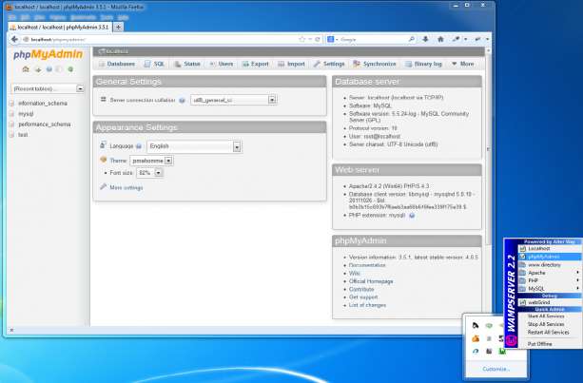This screenshot has width=583, height=383.
Task: Click the localhost server breadcrumb icon
Action: click(102, 51)
